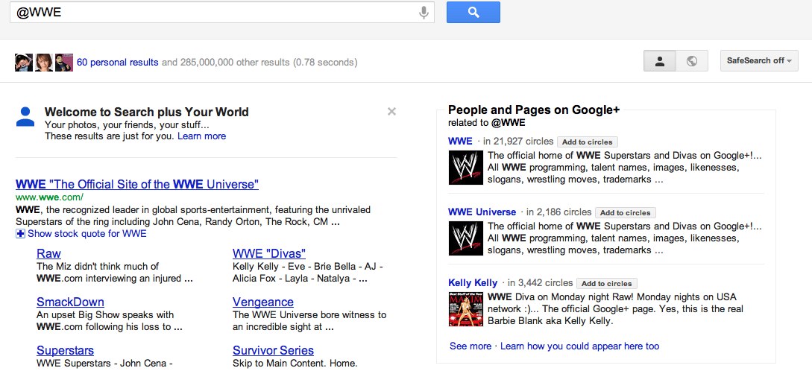
Task: Click See more in Google+ panel
Action: (470, 346)
